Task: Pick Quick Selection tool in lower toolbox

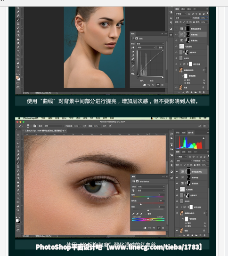Action: pyautogui.click(x=18, y=147)
